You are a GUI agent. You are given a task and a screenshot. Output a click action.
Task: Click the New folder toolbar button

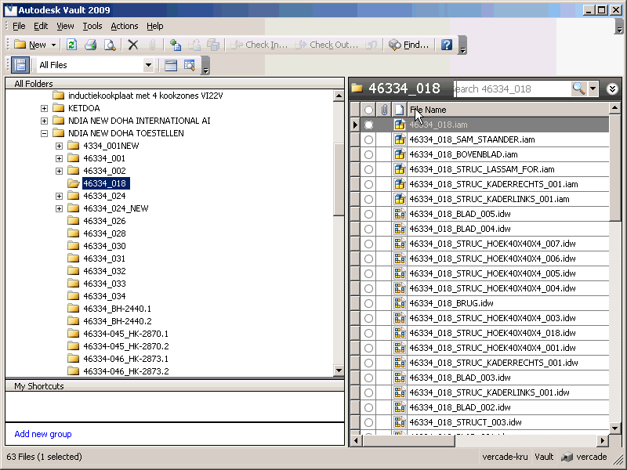(34, 45)
